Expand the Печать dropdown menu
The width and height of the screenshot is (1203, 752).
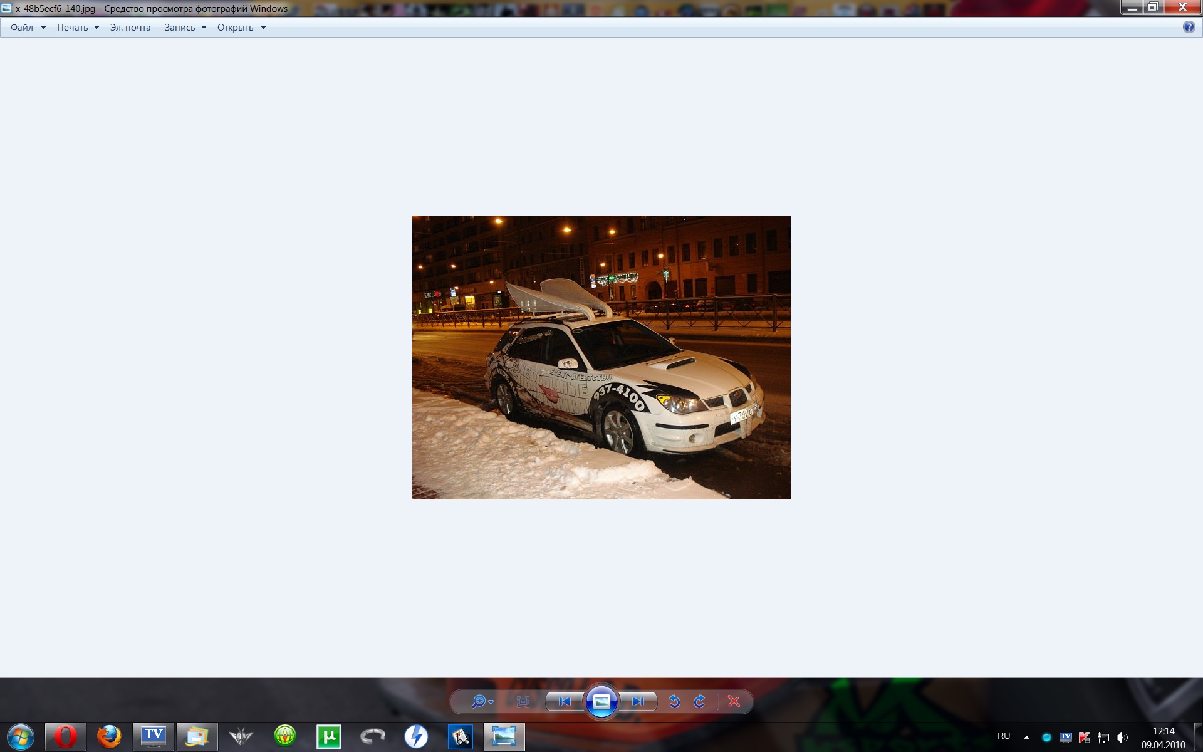tap(78, 28)
